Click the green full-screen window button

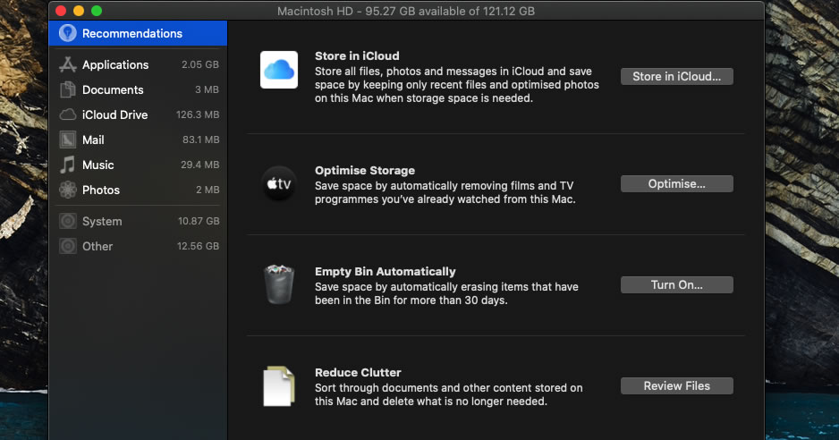(x=97, y=11)
